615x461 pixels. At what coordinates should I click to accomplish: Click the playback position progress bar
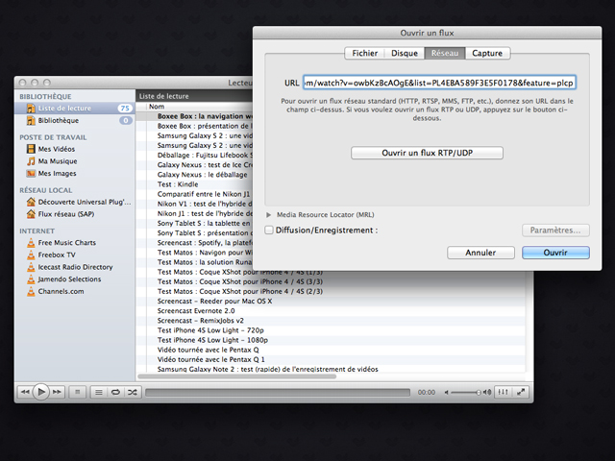point(278,392)
